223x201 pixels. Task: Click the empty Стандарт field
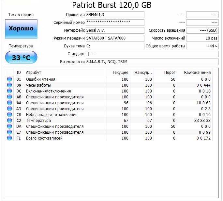point(152,54)
